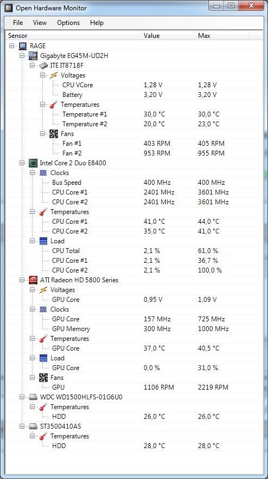
Task: Collapse the ST3500410AS node
Action: [x=22, y=426]
